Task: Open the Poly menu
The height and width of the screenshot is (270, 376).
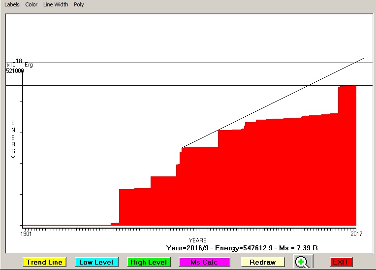Action: click(79, 4)
